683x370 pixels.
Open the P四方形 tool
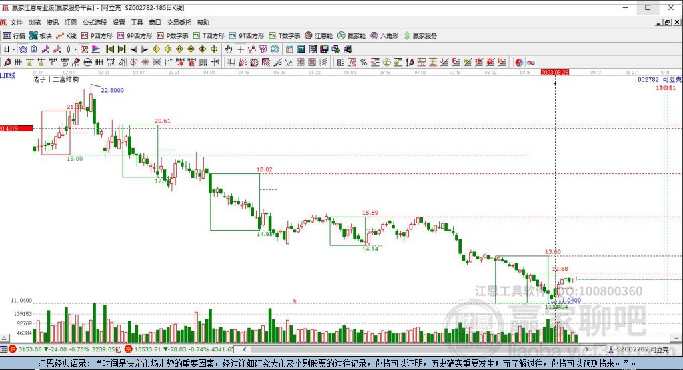click(x=97, y=36)
